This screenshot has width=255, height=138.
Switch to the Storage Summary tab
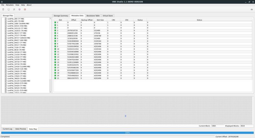pyautogui.click(x=61, y=16)
